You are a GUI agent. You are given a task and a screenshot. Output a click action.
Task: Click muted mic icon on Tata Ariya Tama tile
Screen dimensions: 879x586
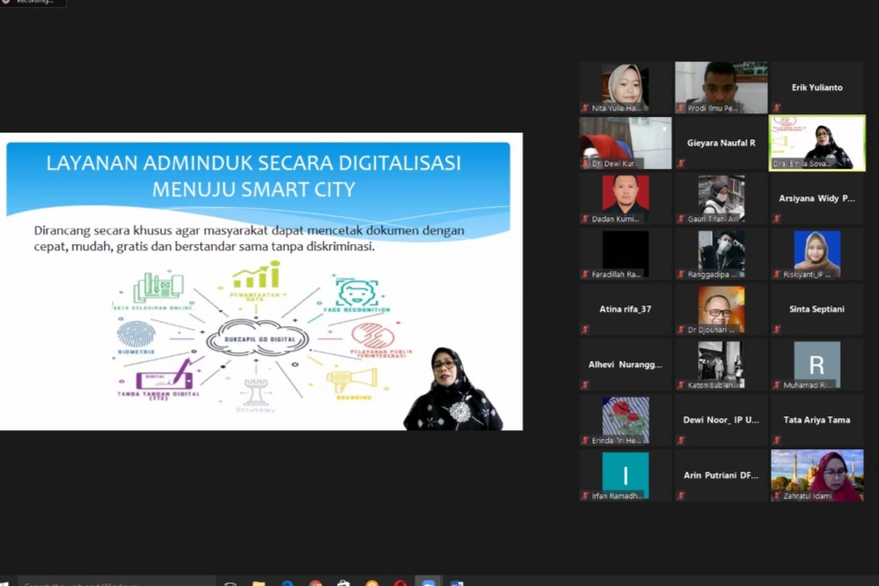point(777,441)
